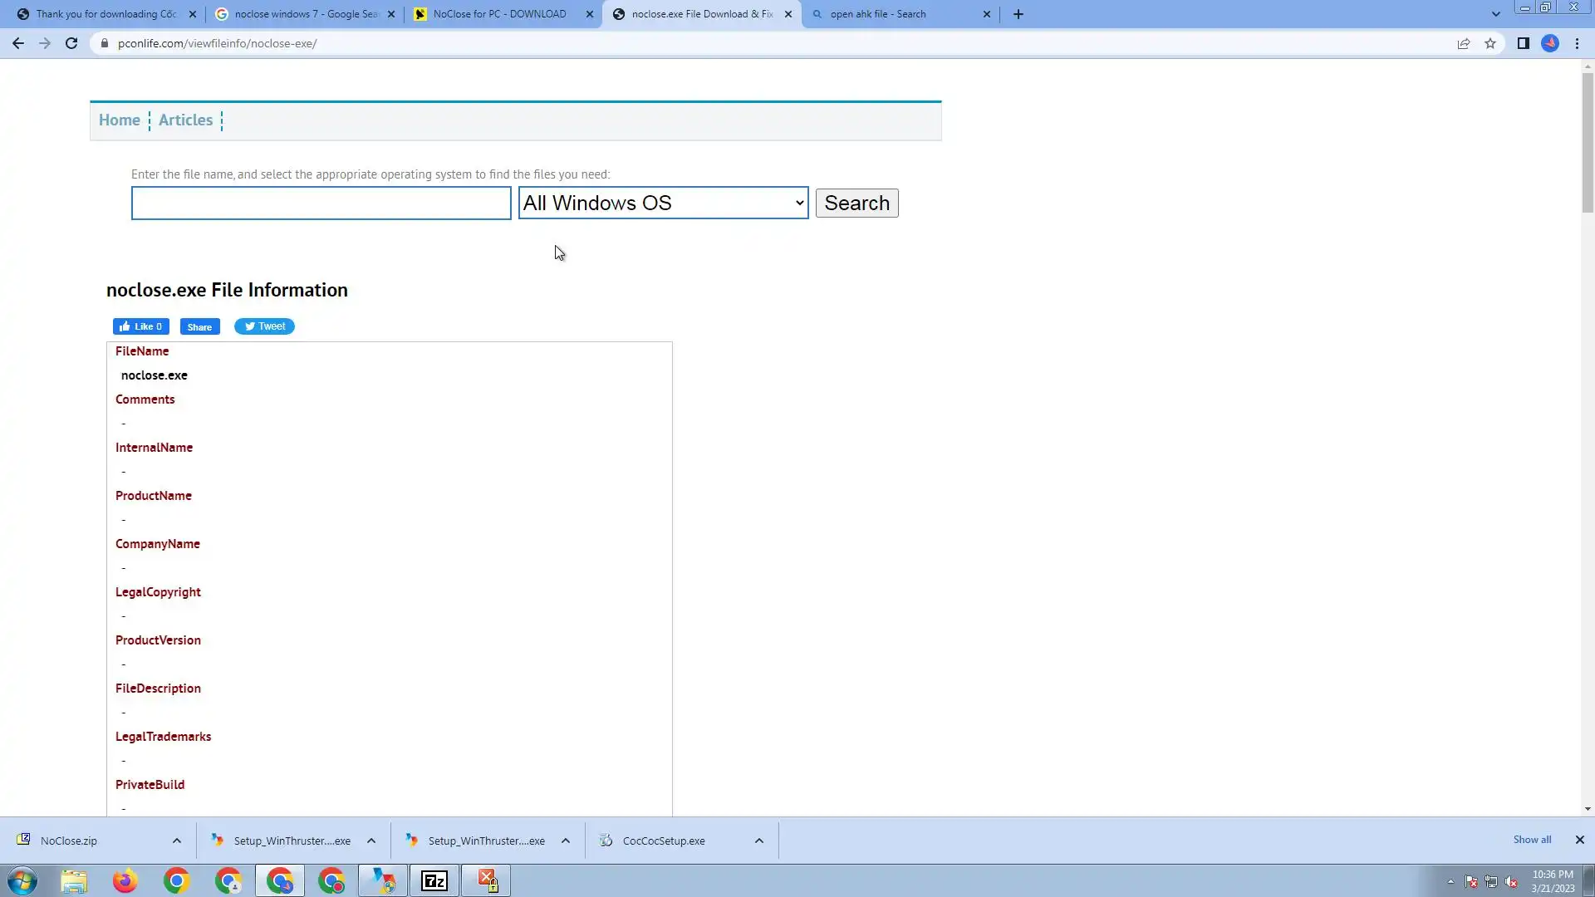The width and height of the screenshot is (1595, 897).
Task: Click the share page icon in address bar
Action: click(1464, 43)
